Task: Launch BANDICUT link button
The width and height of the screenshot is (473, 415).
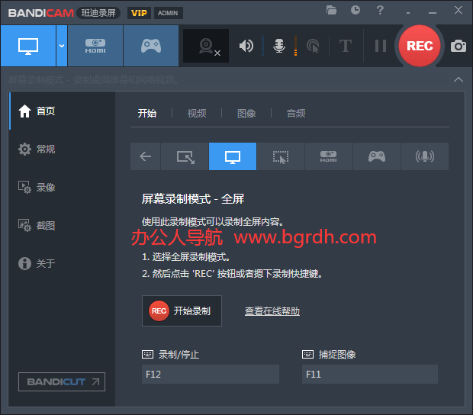Action: point(62,382)
